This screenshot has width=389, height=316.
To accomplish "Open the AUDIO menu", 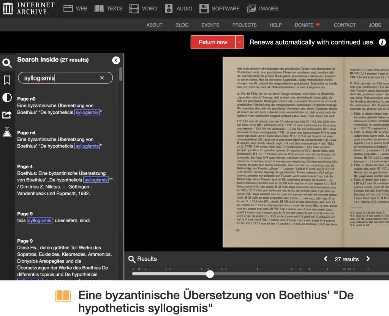I will coord(179,8).
